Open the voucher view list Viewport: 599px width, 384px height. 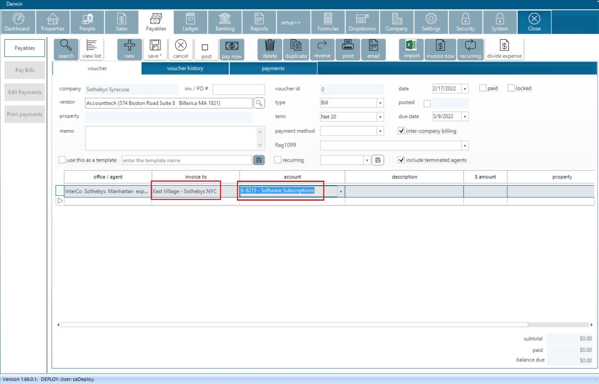click(x=92, y=49)
